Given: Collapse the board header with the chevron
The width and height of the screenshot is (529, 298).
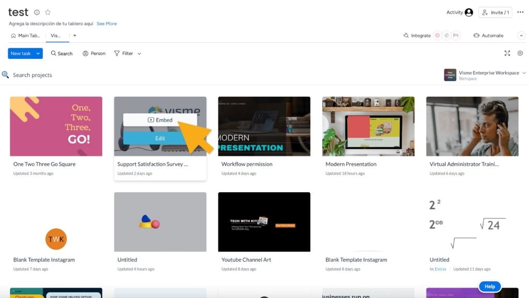Looking at the screenshot, I should point(522,36).
